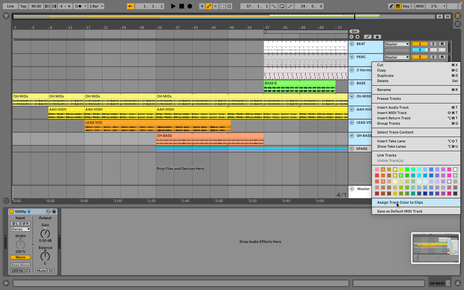Click the punch-in icon left of loop brace
The width and height of the screenshot is (464, 290).
(273, 6)
